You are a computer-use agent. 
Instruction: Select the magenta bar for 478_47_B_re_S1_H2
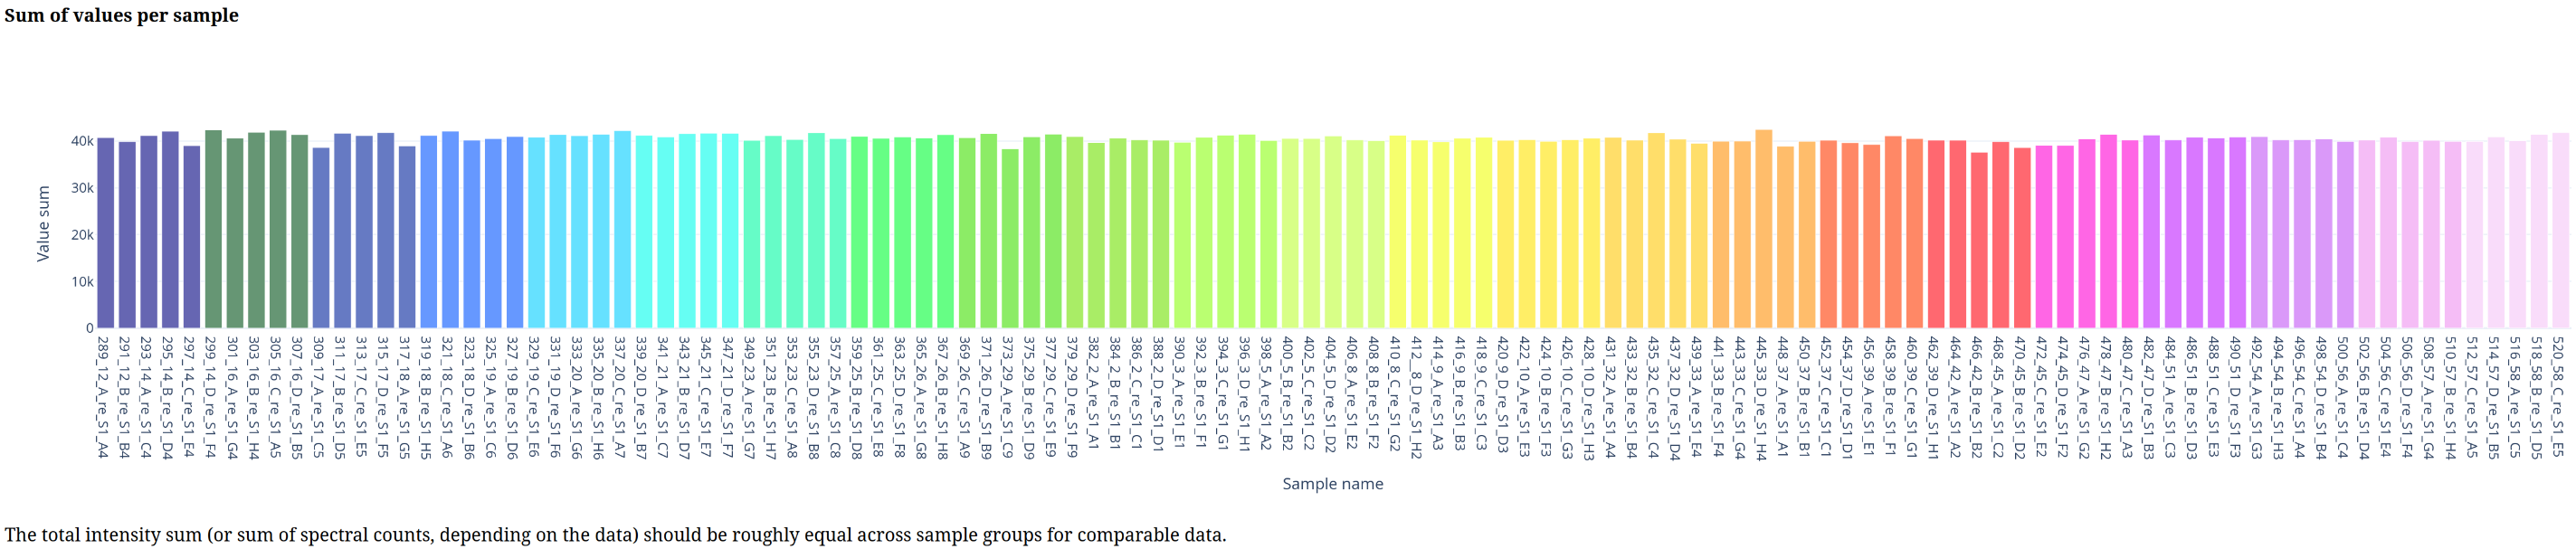2108,231
